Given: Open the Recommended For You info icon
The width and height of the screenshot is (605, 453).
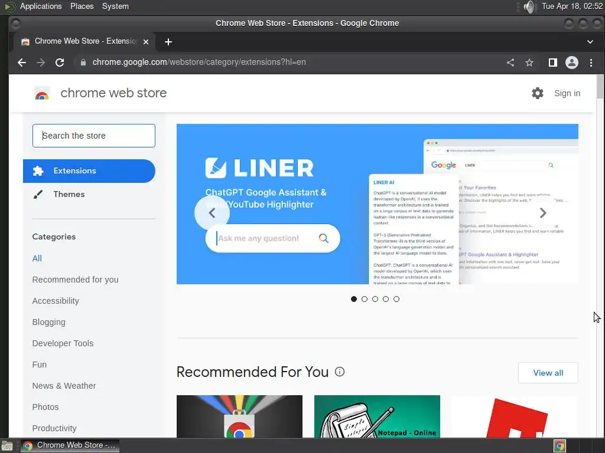Looking at the screenshot, I should point(340,372).
